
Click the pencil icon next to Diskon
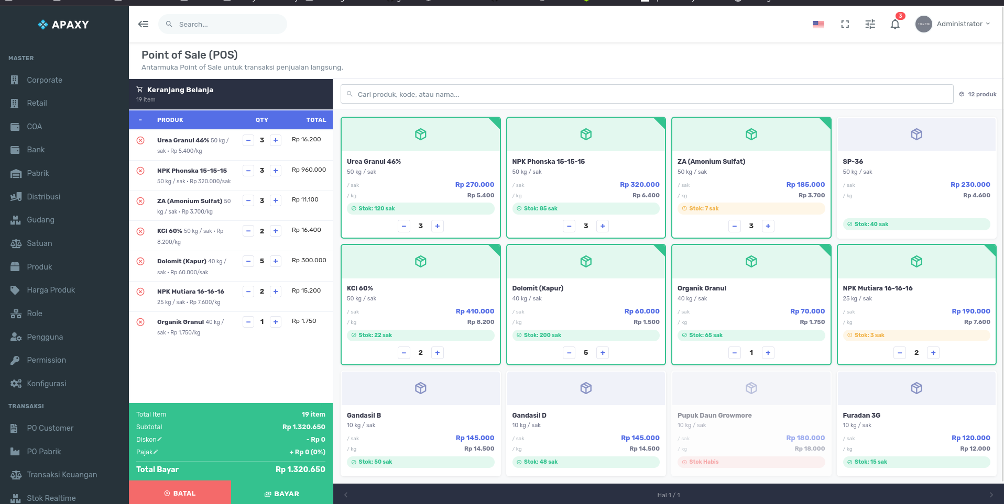pos(160,439)
